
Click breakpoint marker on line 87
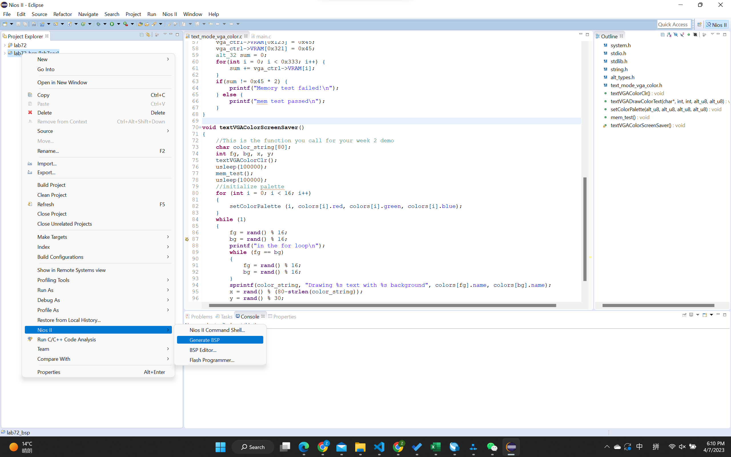(187, 239)
